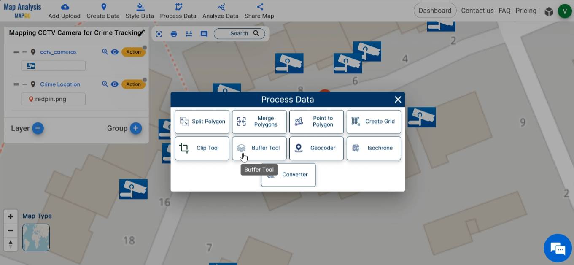The image size is (574, 265).
Task: Select the Split Polygon tool
Action: 202,122
